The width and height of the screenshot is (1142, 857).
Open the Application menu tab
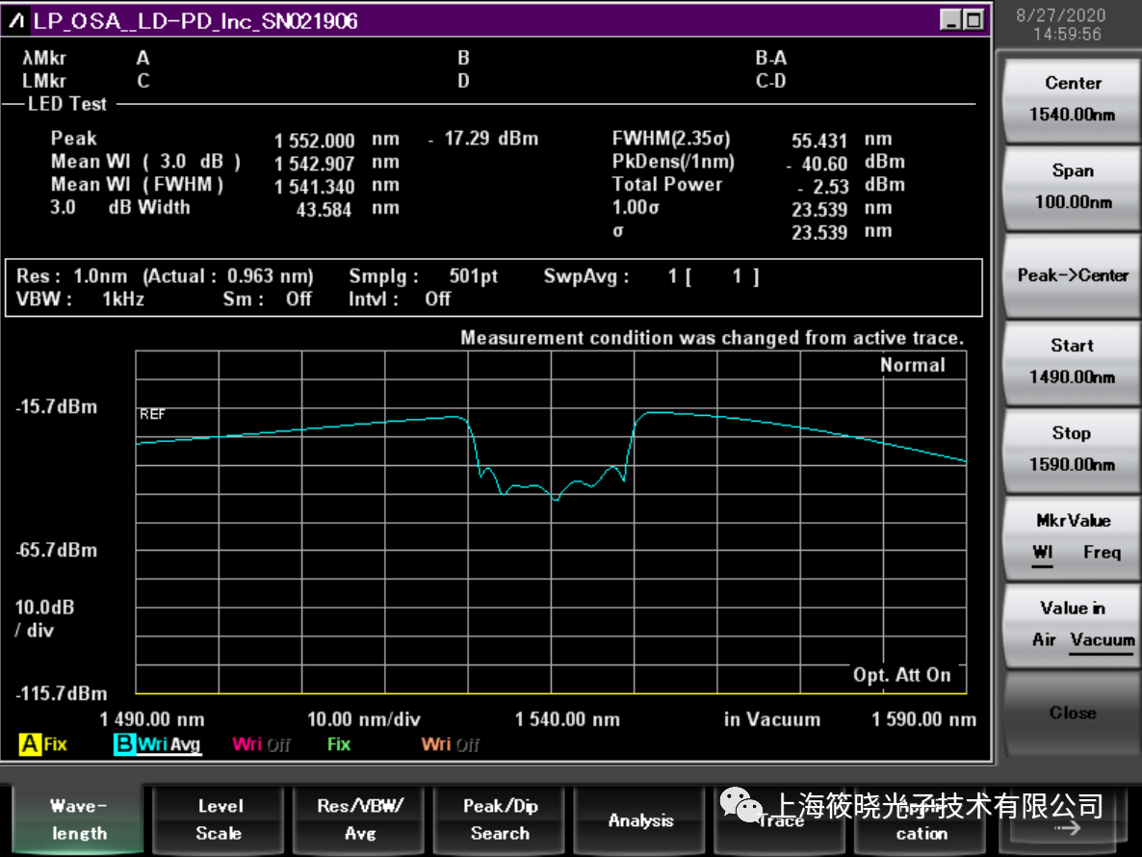tap(921, 819)
